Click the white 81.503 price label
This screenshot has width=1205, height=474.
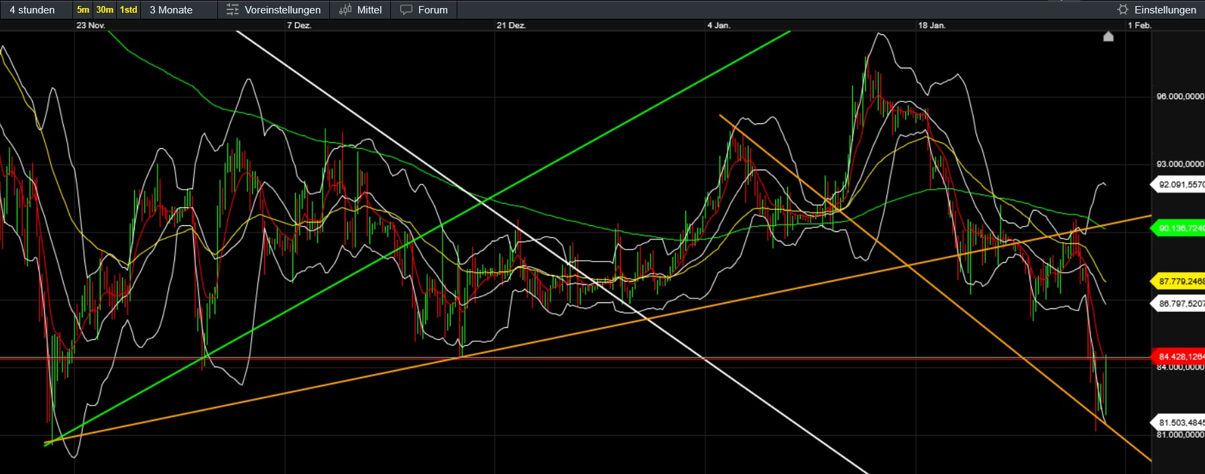coord(1180,422)
